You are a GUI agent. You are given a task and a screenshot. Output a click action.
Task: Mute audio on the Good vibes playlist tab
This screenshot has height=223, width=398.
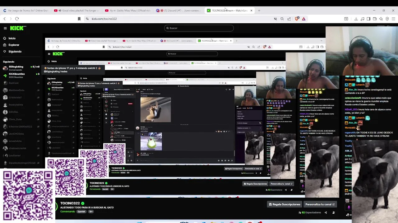(x=60, y=11)
